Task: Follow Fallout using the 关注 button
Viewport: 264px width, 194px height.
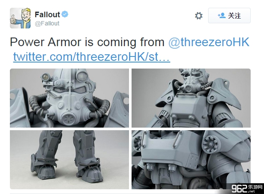Action: (229, 16)
